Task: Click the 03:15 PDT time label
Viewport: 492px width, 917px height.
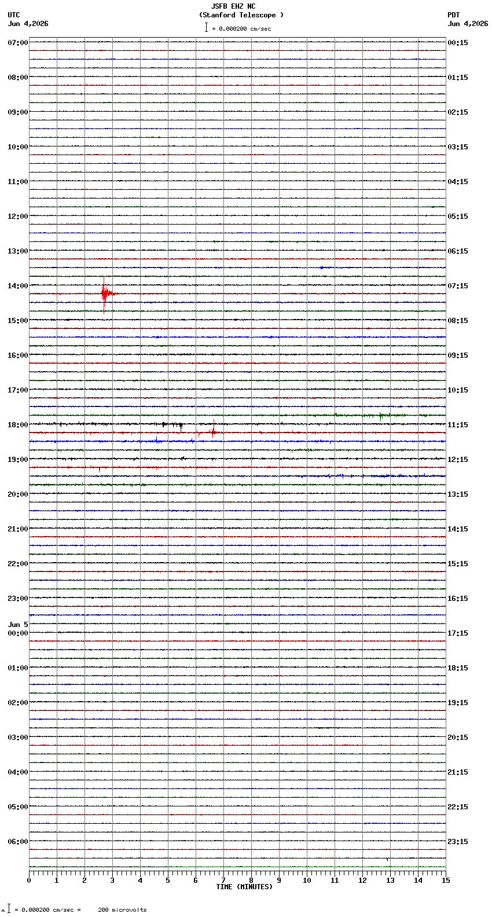Action: (x=458, y=147)
